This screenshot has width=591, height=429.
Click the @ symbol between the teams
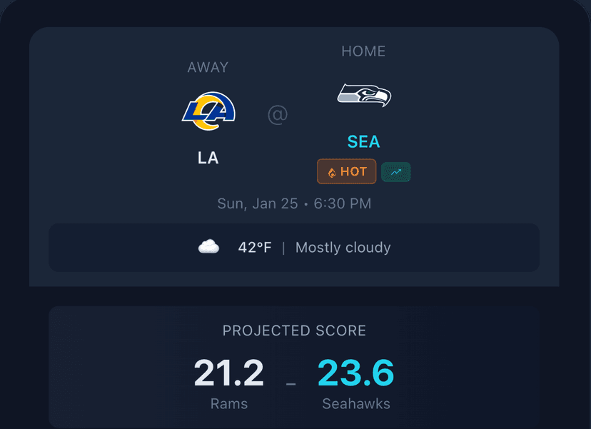click(278, 115)
